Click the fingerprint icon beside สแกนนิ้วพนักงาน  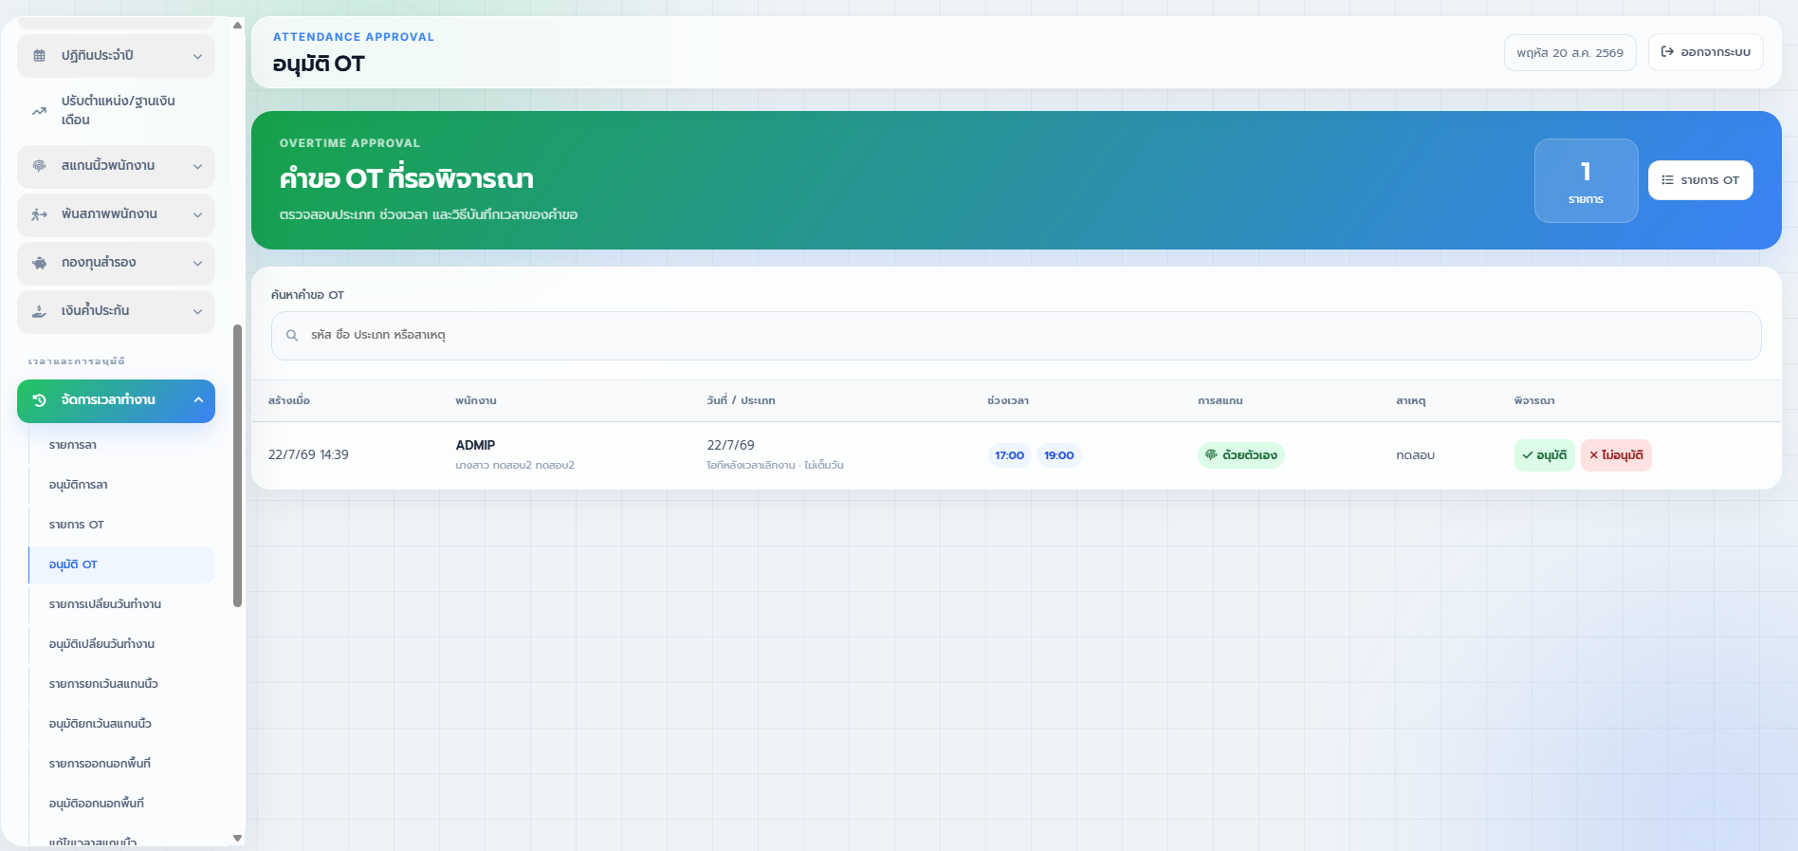click(x=39, y=166)
